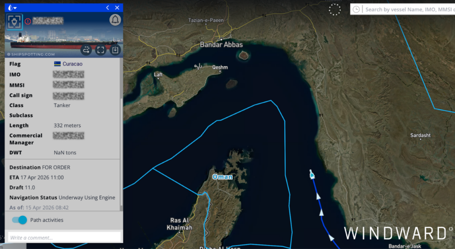455x249 pixels.
Task: Click the Laft map label
Action: pos(158,75)
